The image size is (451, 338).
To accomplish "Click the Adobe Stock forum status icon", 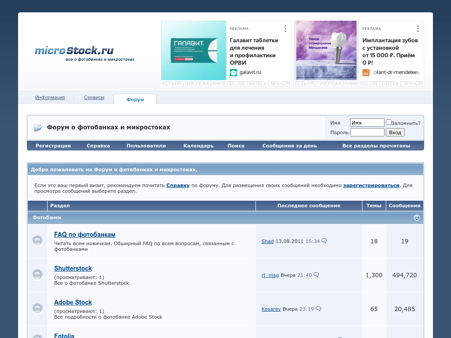I will (x=37, y=309).
